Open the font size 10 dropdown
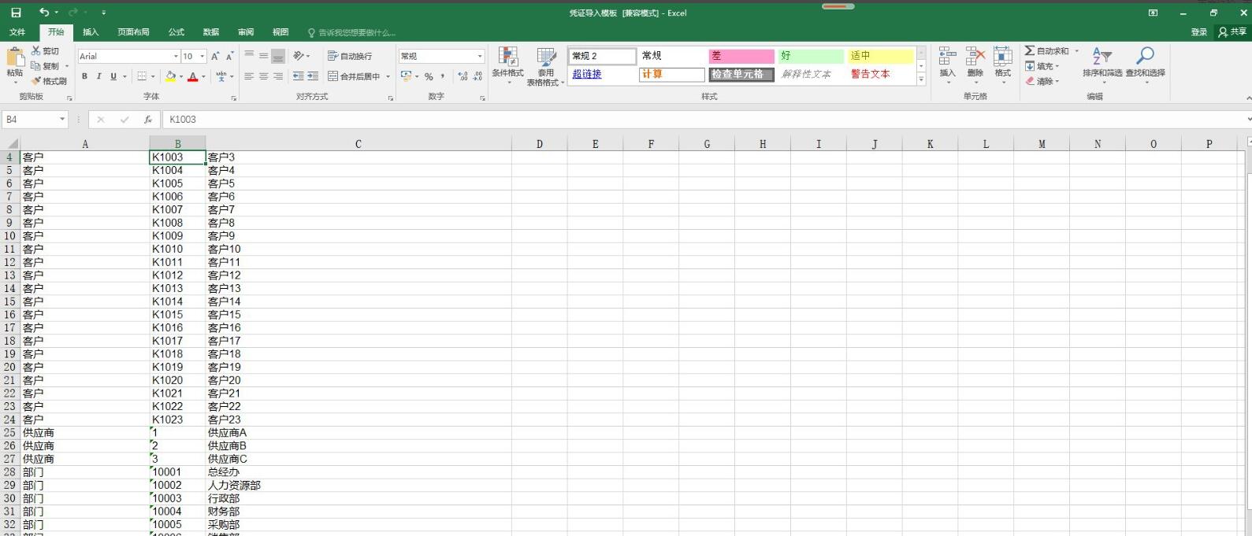 point(202,56)
